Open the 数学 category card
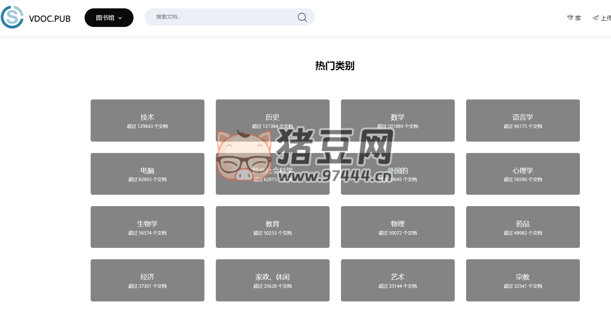 (398, 120)
